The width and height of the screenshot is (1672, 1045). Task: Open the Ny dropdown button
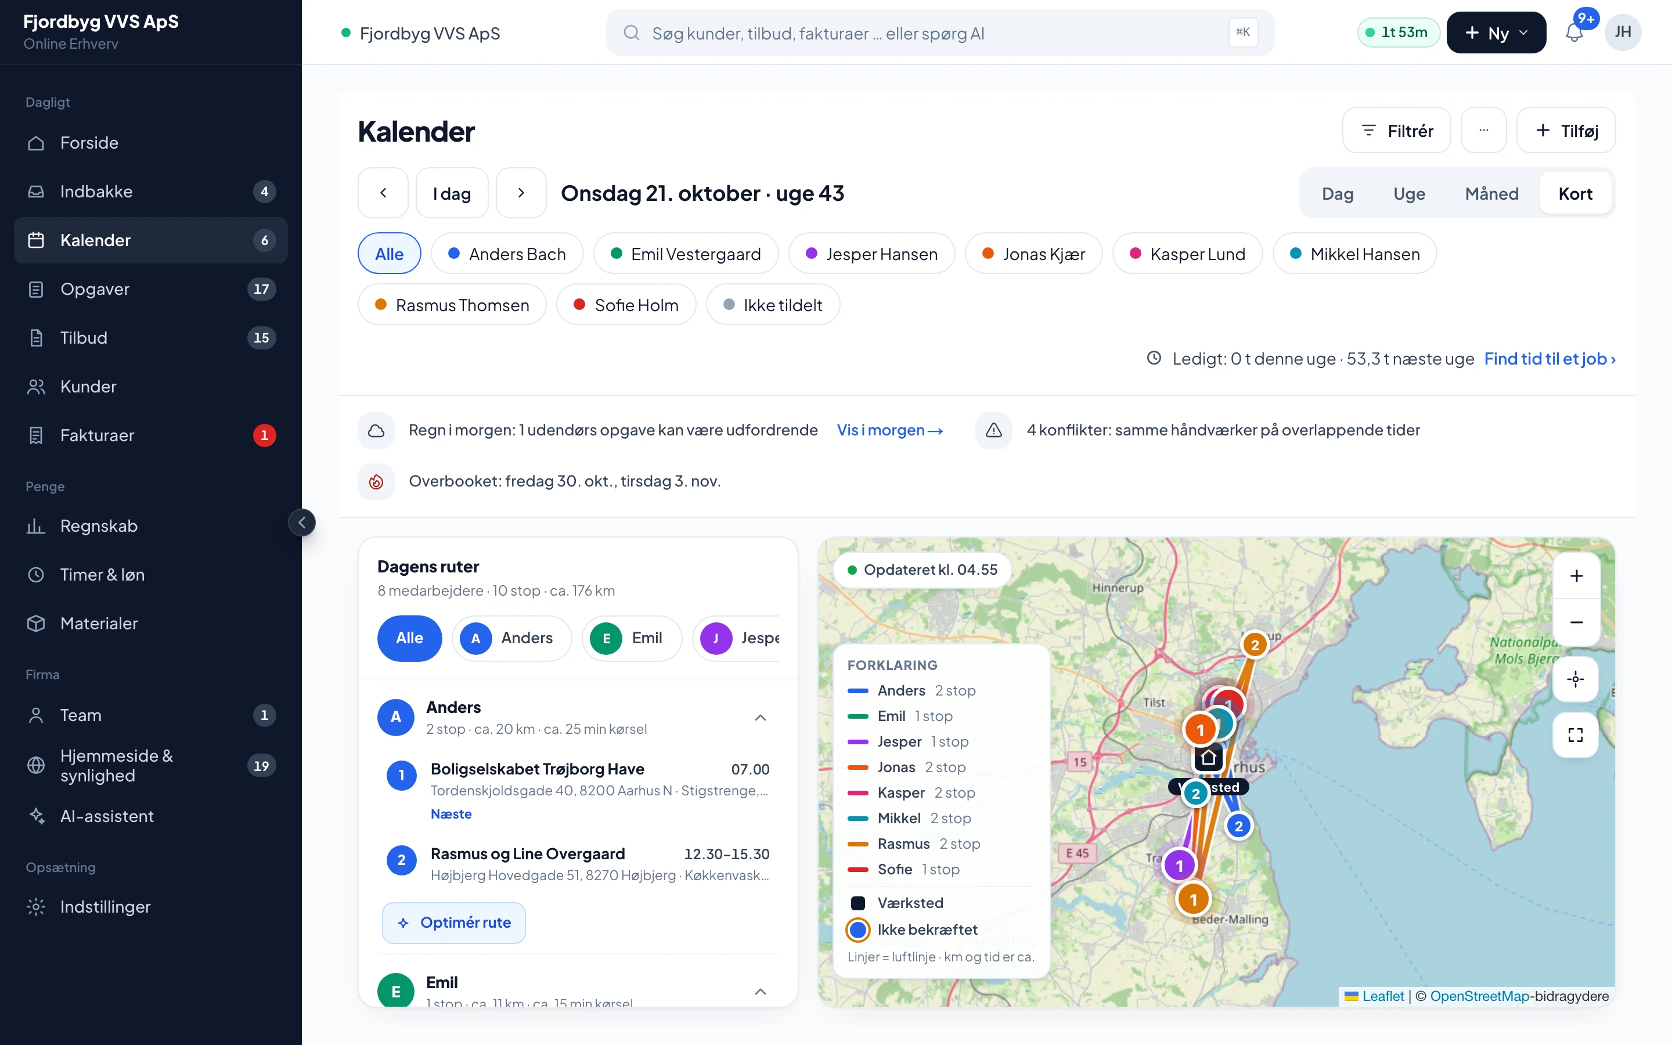[x=1496, y=33]
